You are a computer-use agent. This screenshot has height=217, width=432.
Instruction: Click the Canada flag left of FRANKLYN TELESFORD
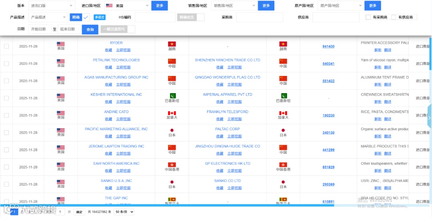(172, 113)
